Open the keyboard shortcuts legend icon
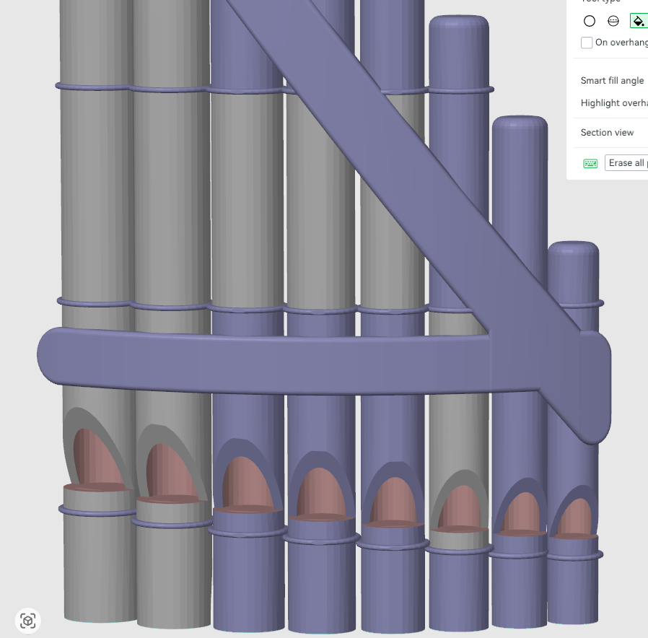The height and width of the screenshot is (638, 648). pyautogui.click(x=590, y=163)
